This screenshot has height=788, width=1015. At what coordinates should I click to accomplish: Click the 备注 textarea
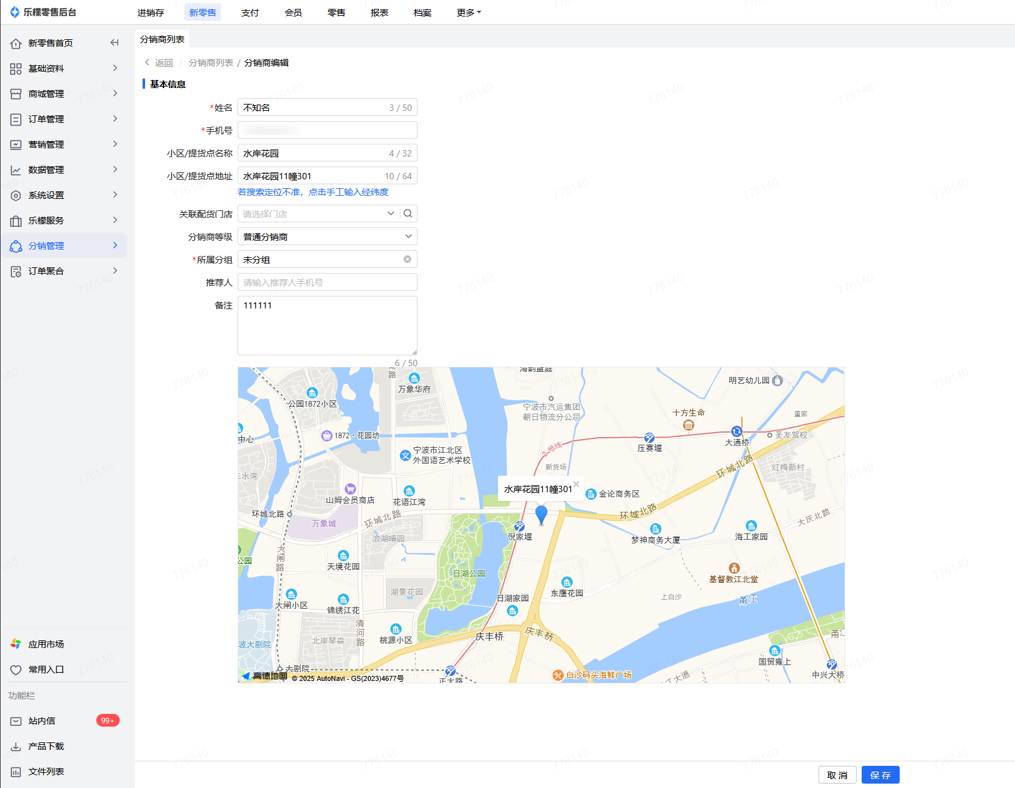[328, 326]
